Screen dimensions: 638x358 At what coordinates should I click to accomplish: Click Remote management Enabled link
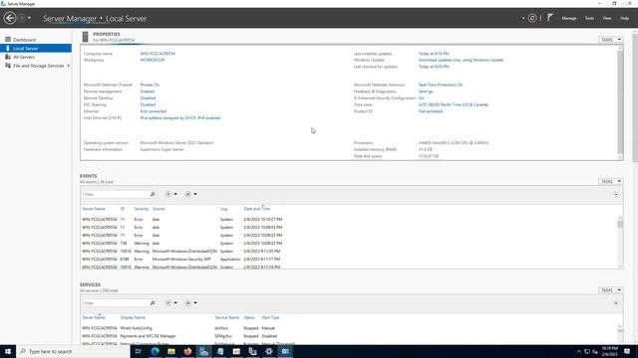click(147, 91)
